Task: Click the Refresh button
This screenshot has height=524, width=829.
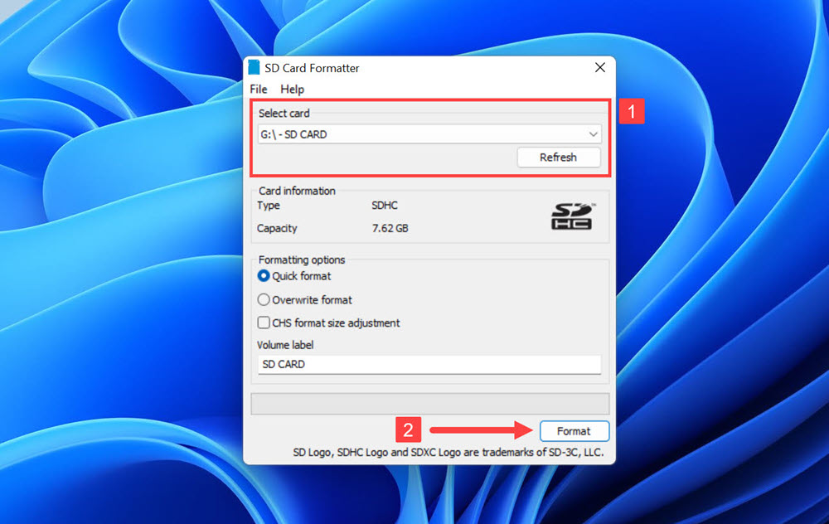Action: [558, 158]
